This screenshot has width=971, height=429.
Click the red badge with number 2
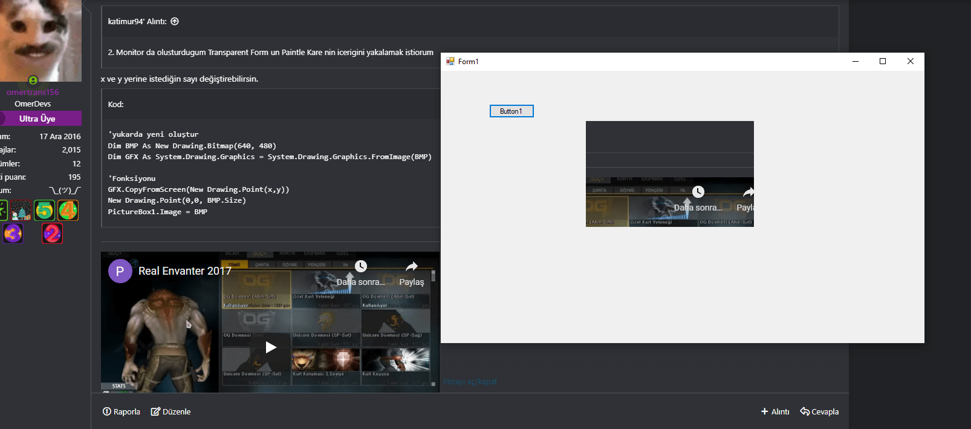pyautogui.click(x=52, y=234)
